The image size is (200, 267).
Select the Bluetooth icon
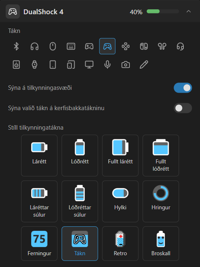point(16,46)
